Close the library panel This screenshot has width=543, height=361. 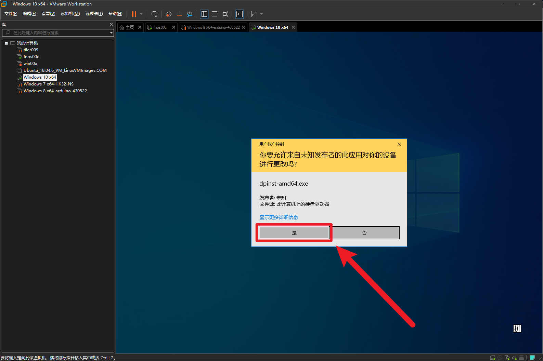(111, 25)
